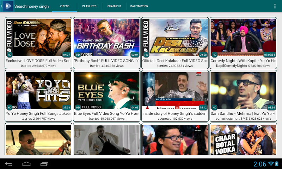Switch to the Dailymotion tab

[x=139, y=6]
